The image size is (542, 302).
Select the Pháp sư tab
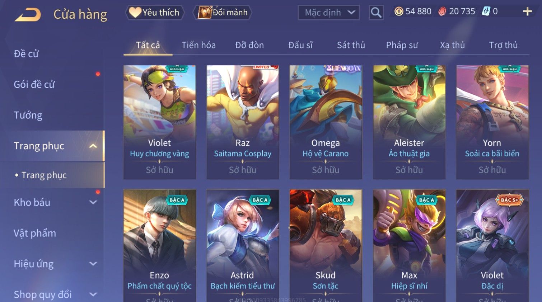point(402,45)
